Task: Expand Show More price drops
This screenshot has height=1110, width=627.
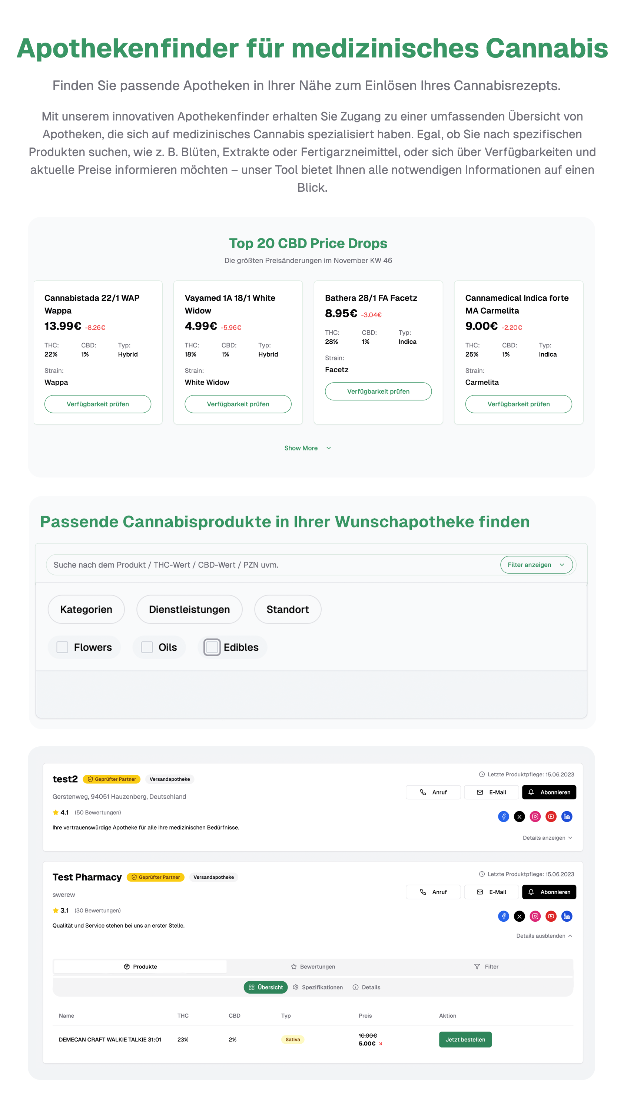Action: tap(308, 448)
